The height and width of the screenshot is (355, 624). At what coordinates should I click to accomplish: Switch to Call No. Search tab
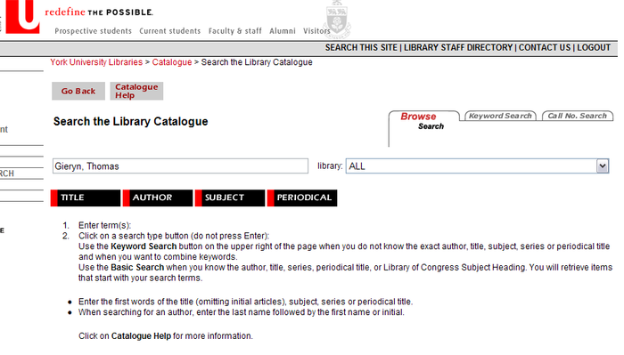tap(577, 116)
